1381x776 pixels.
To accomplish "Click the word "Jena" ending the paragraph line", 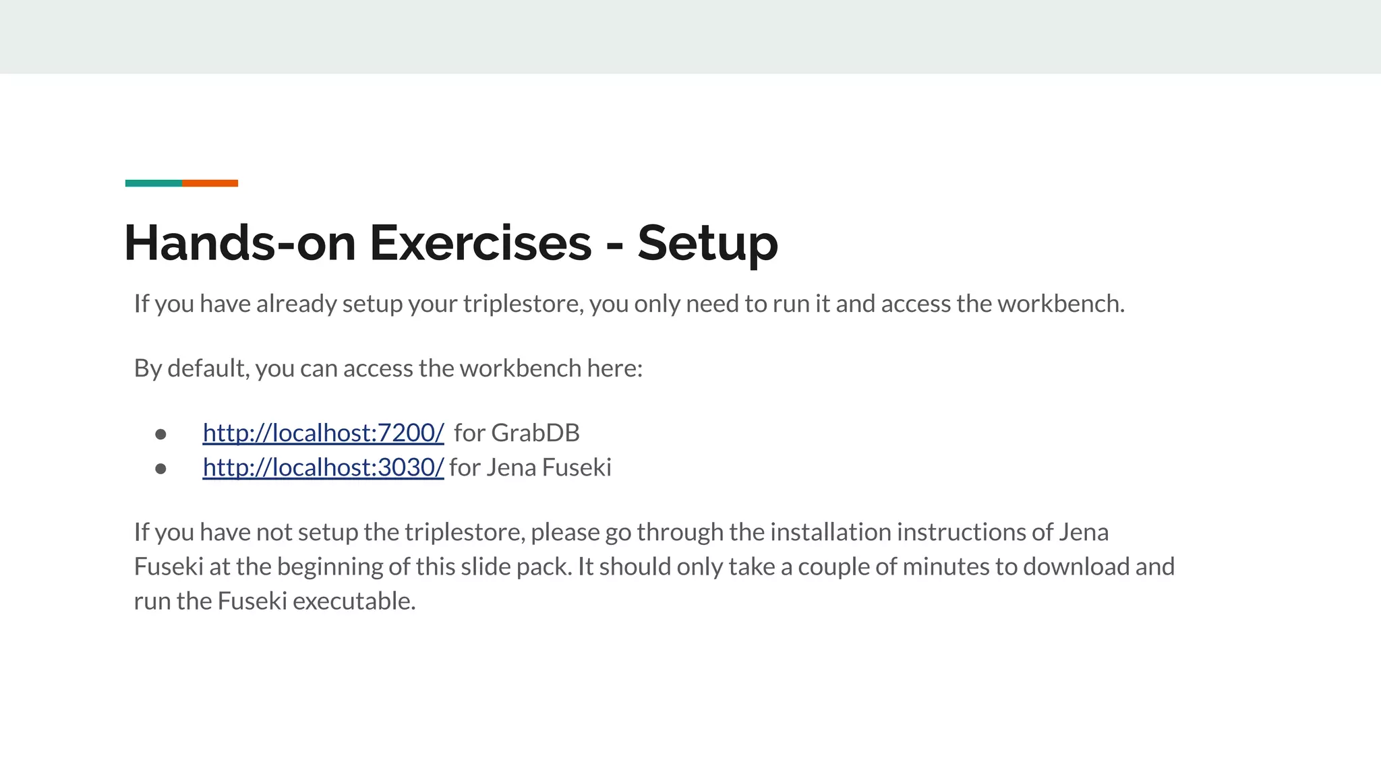I will (1083, 532).
